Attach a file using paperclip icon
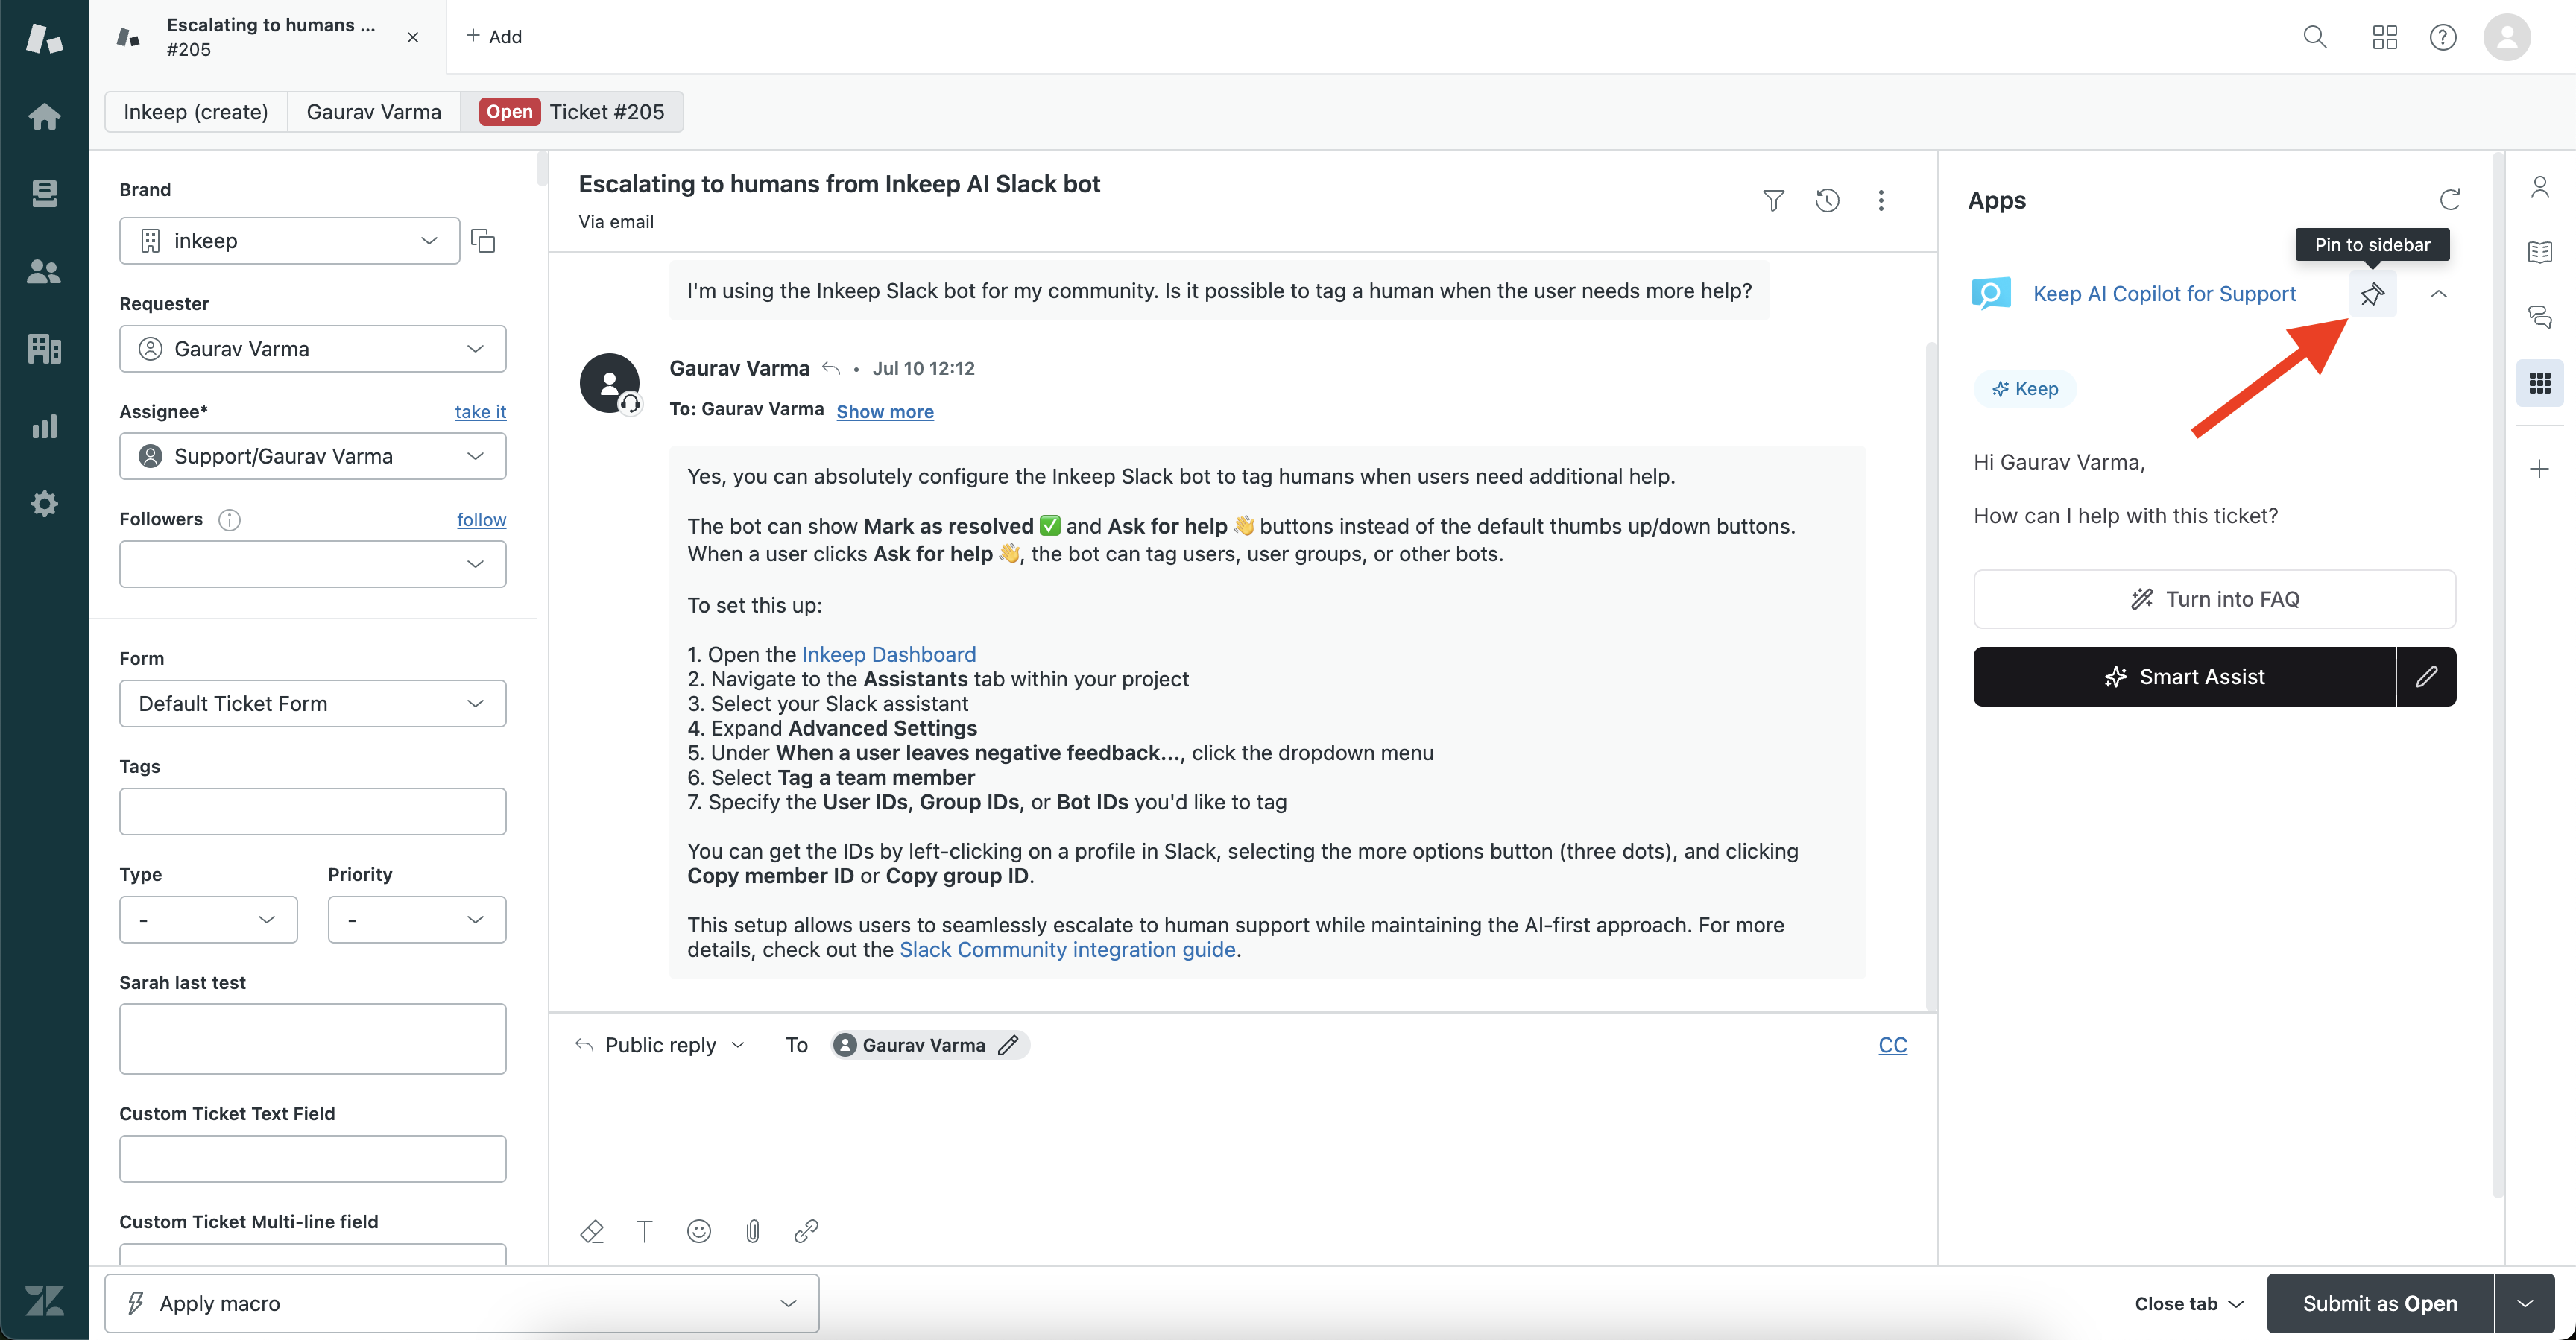This screenshot has width=2576, height=1340. point(753,1231)
